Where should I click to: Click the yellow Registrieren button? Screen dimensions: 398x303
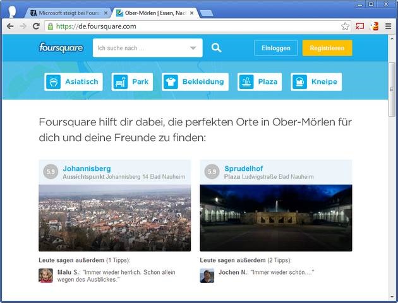pos(327,48)
